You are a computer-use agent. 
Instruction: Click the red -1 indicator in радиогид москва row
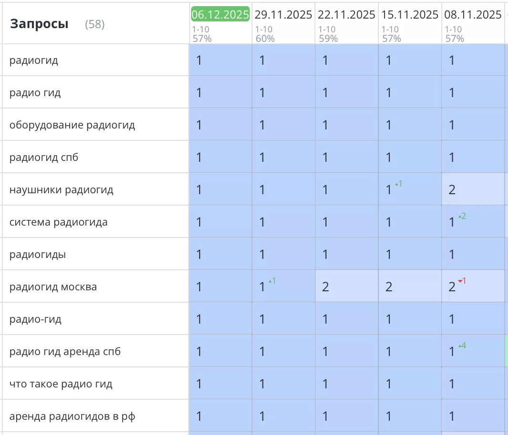[462, 281]
